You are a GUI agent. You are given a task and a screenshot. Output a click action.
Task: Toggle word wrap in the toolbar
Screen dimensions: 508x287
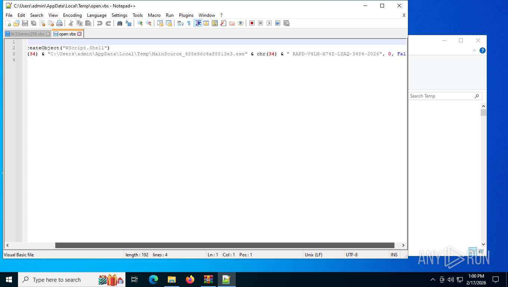[x=180, y=23]
